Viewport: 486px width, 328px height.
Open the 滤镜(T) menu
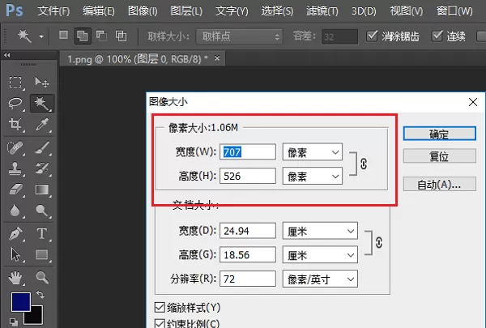coord(322,11)
